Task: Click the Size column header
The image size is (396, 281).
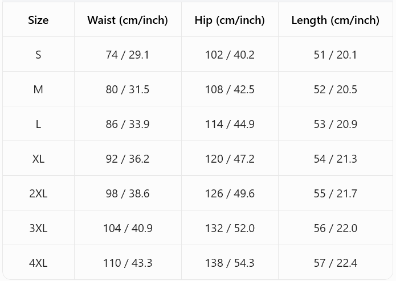Action: click(x=38, y=20)
